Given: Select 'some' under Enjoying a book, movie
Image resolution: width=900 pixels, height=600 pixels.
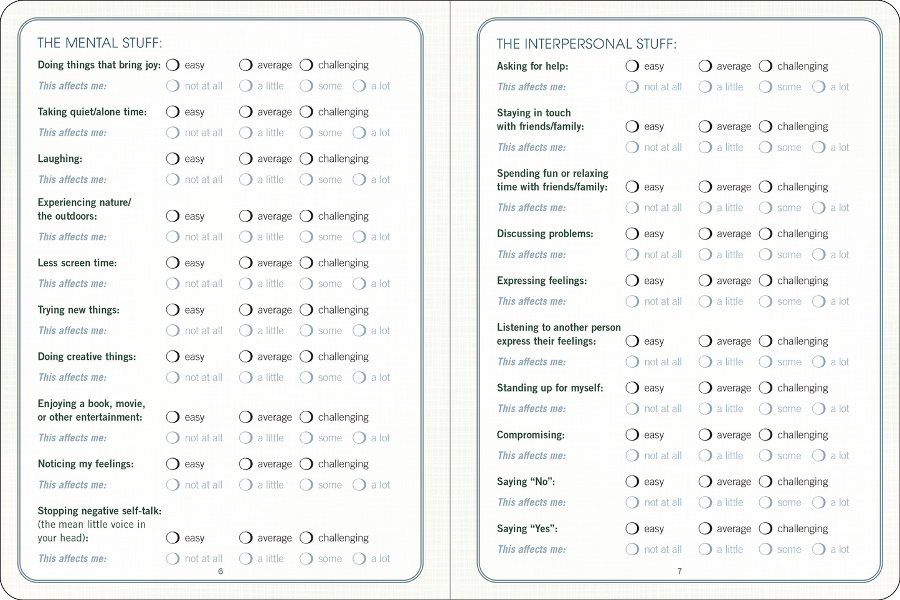Looking at the screenshot, I should click(306, 438).
